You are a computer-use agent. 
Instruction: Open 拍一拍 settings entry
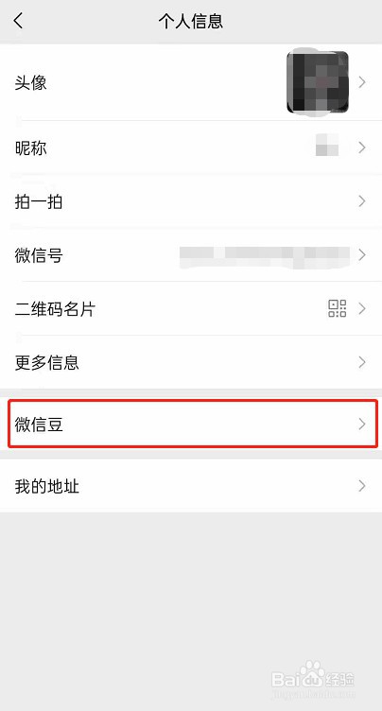[x=39, y=201]
